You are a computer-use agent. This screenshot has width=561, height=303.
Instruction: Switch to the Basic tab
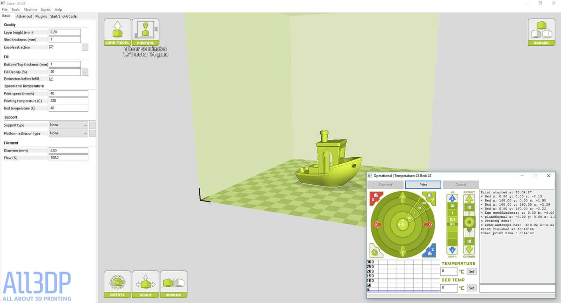pyautogui.click(x=7, y=16)
